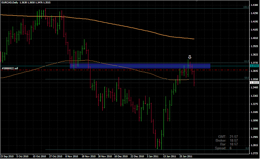Screen dimensions: 260x159
Task: Click the 1.3550 price axis label
Action: (x=255, y=79)
